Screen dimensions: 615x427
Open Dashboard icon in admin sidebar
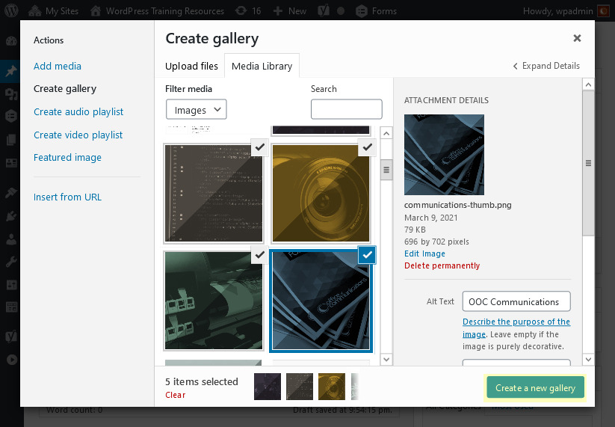(11, 41)
